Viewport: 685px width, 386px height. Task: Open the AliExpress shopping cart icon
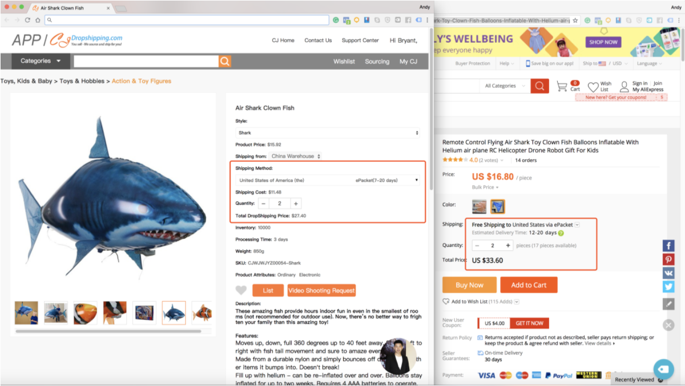(562, 86)
